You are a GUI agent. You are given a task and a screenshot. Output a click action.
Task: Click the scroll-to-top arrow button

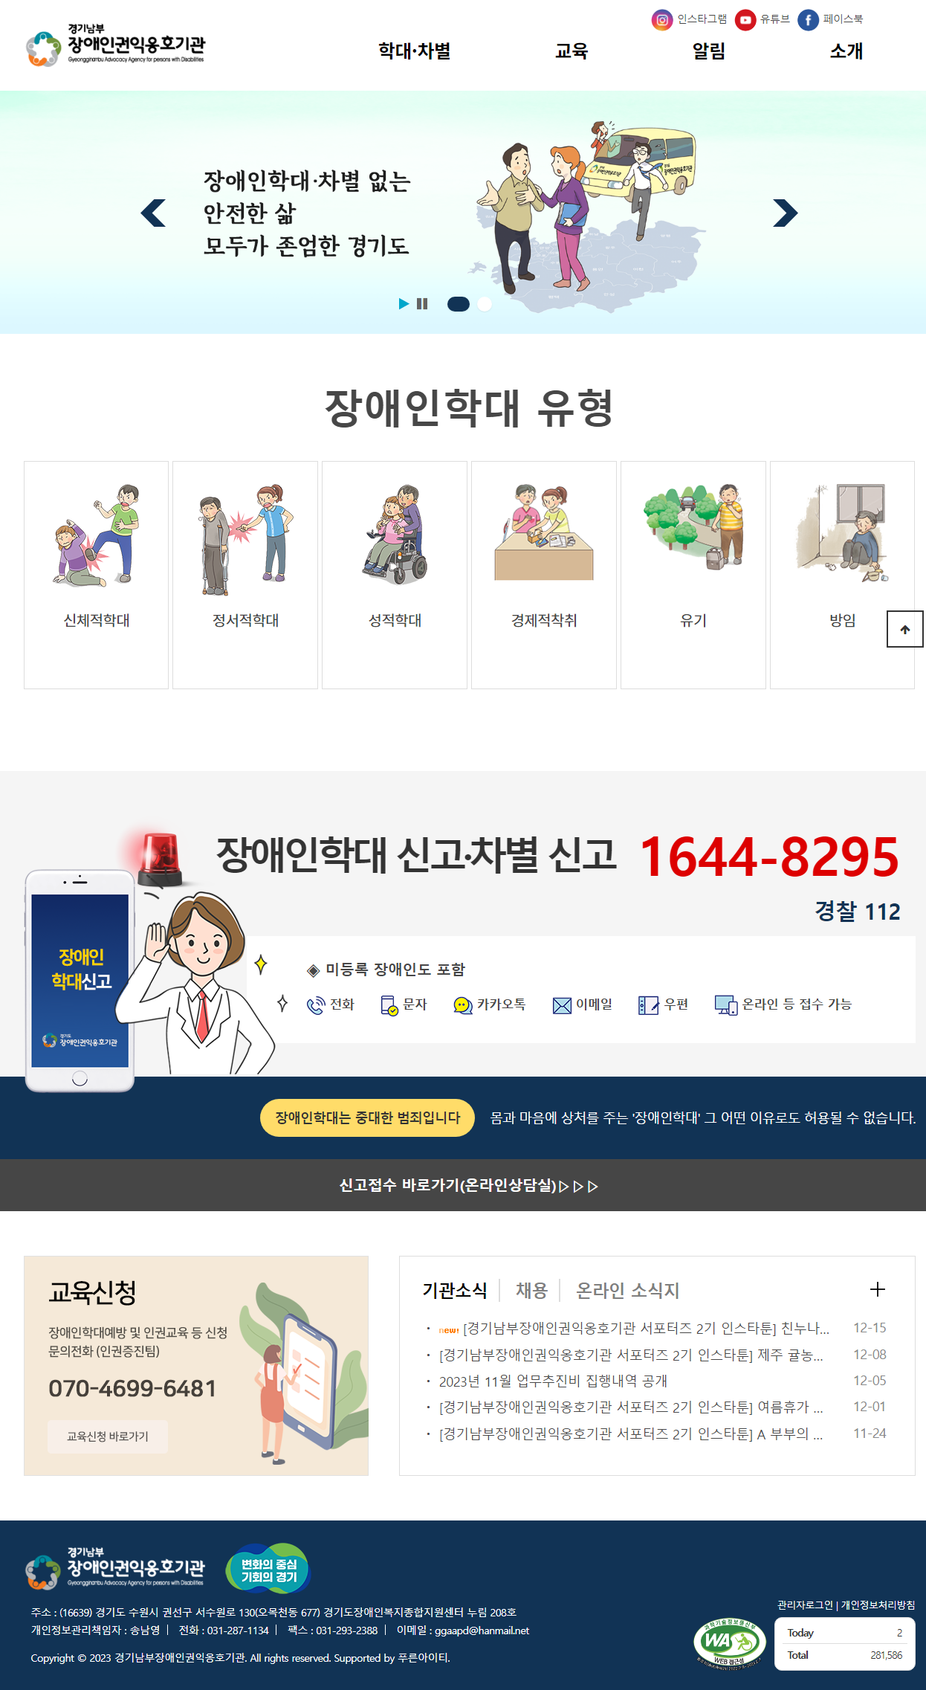point(904,629)
